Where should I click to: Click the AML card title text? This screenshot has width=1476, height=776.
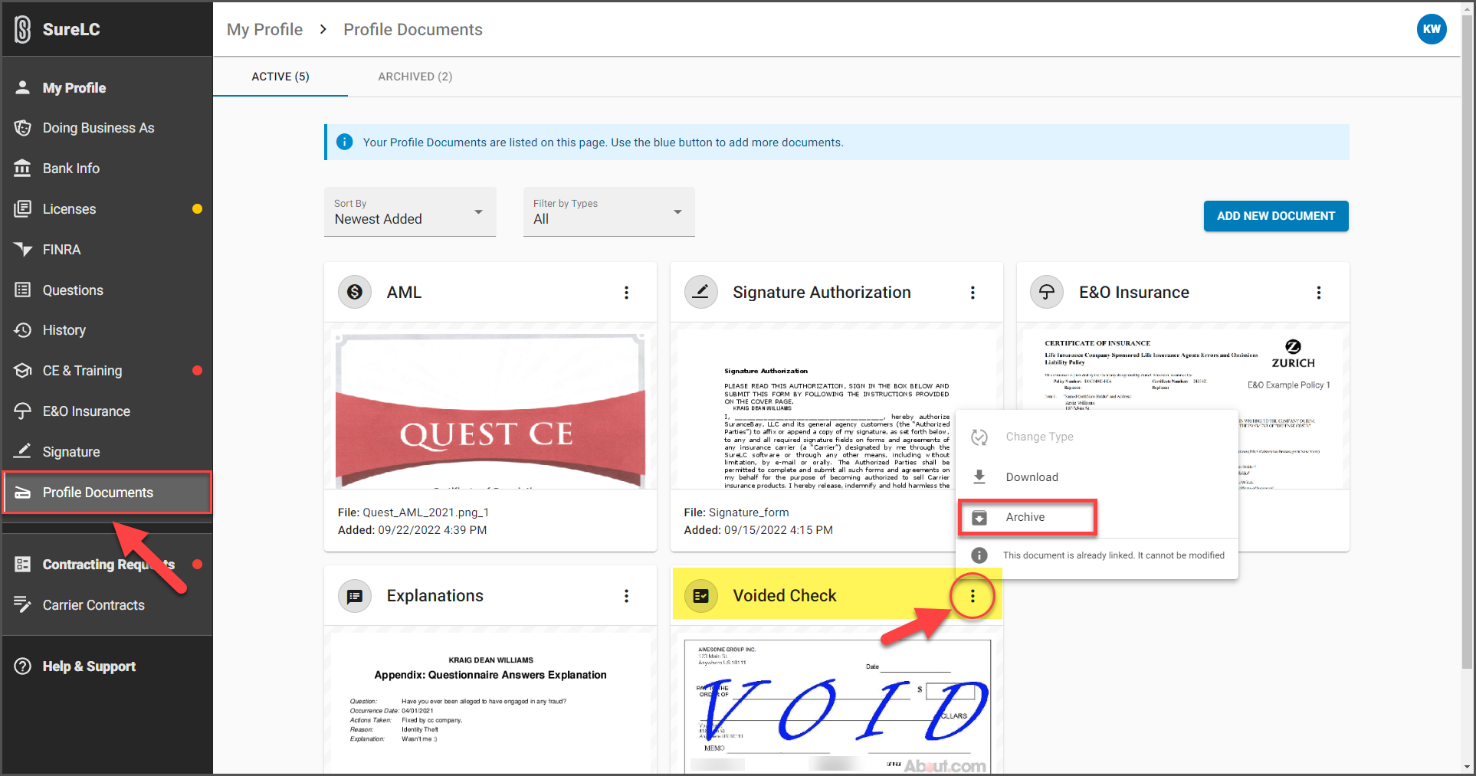click(x=404, y=293)
